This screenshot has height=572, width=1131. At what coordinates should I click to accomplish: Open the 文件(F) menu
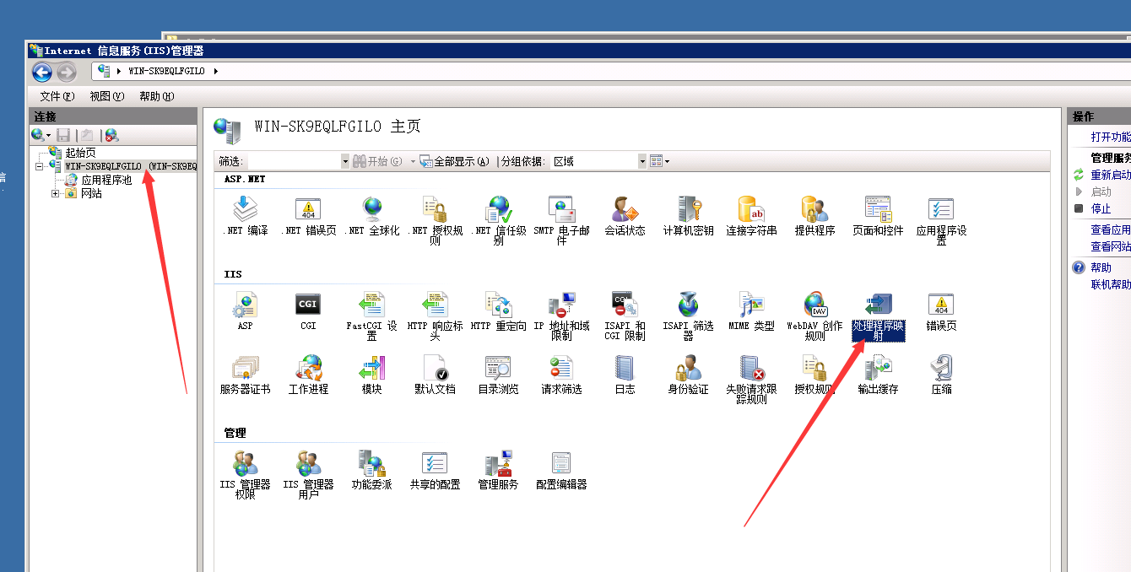coord(57,96)
